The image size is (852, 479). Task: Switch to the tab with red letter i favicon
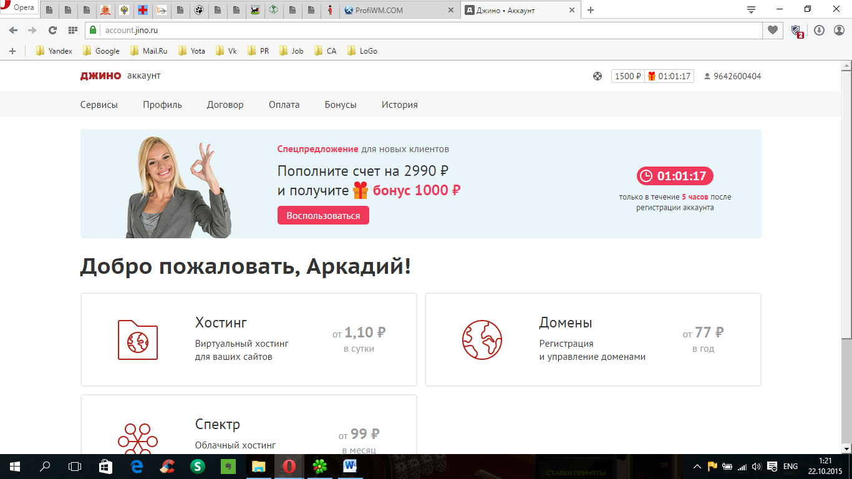coord(330,10)
